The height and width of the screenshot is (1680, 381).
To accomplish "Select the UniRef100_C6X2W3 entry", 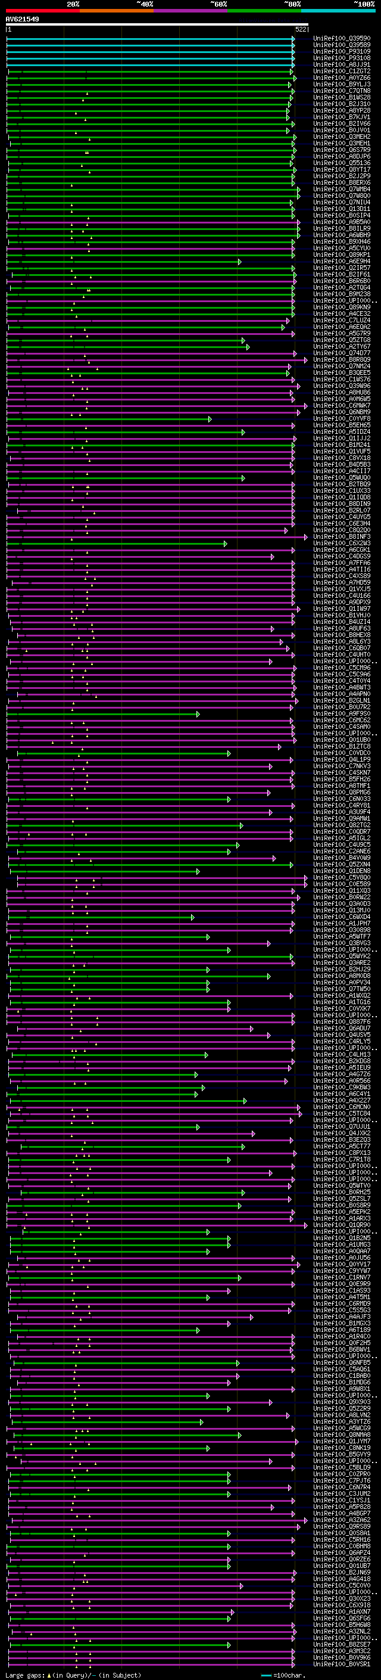I will tap(342, 544).
